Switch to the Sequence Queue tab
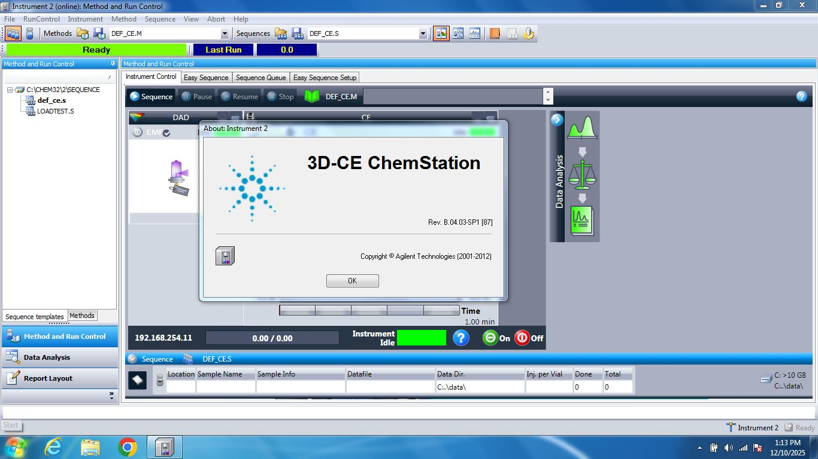This screenshot has height=459, width=818. (260, 77)
